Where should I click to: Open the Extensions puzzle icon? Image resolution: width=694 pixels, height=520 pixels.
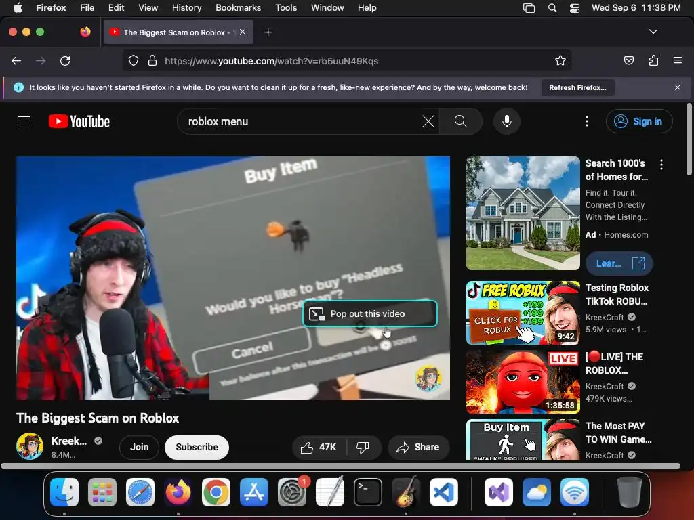click(653, 60)
